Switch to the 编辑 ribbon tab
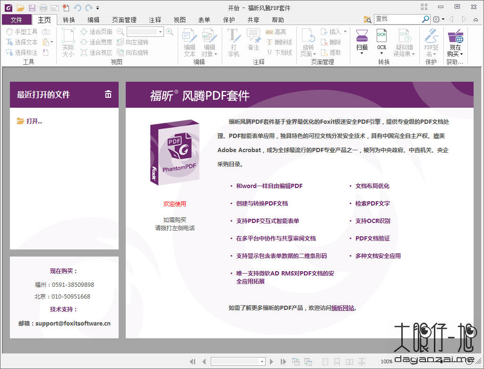The height and width of the screenshot is (369, 484). click(94, 20)
